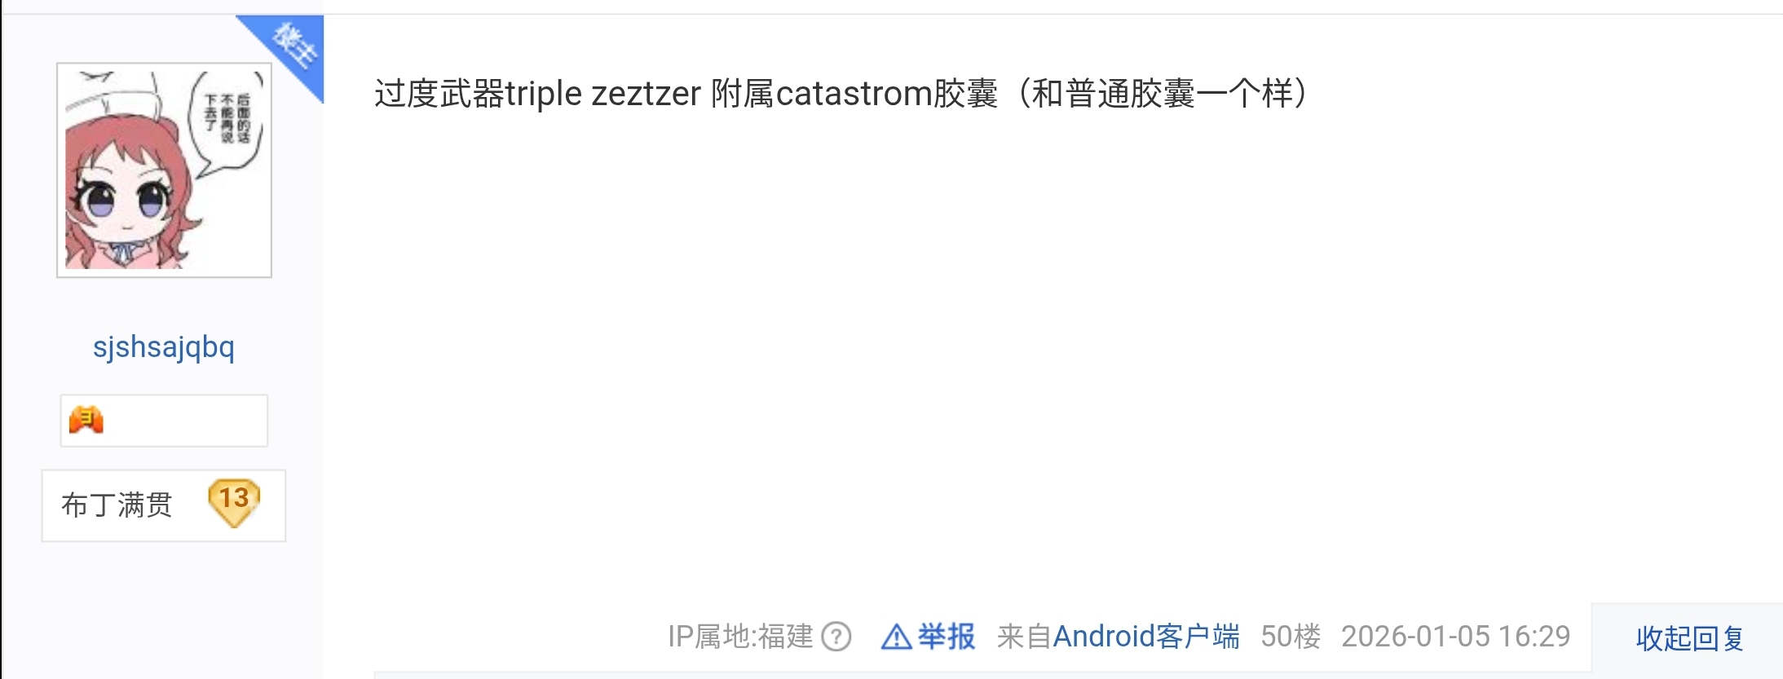Viewport: 1783px width, 679px height.
Task: Click the orange medal icon under the username
Action: pos(86,420)
